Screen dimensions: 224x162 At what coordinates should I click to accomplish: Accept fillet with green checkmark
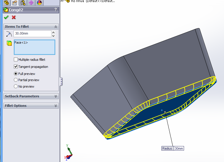(6, 17)
